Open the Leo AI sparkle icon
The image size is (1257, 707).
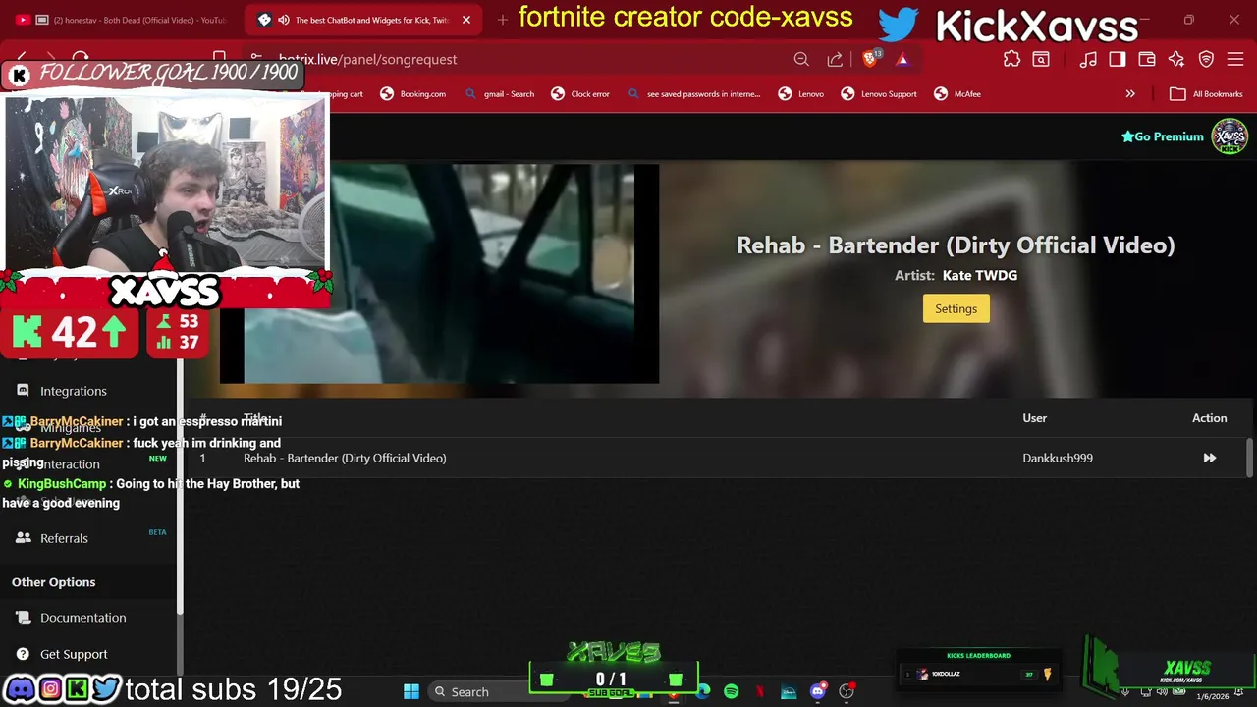pos(1176,59)
